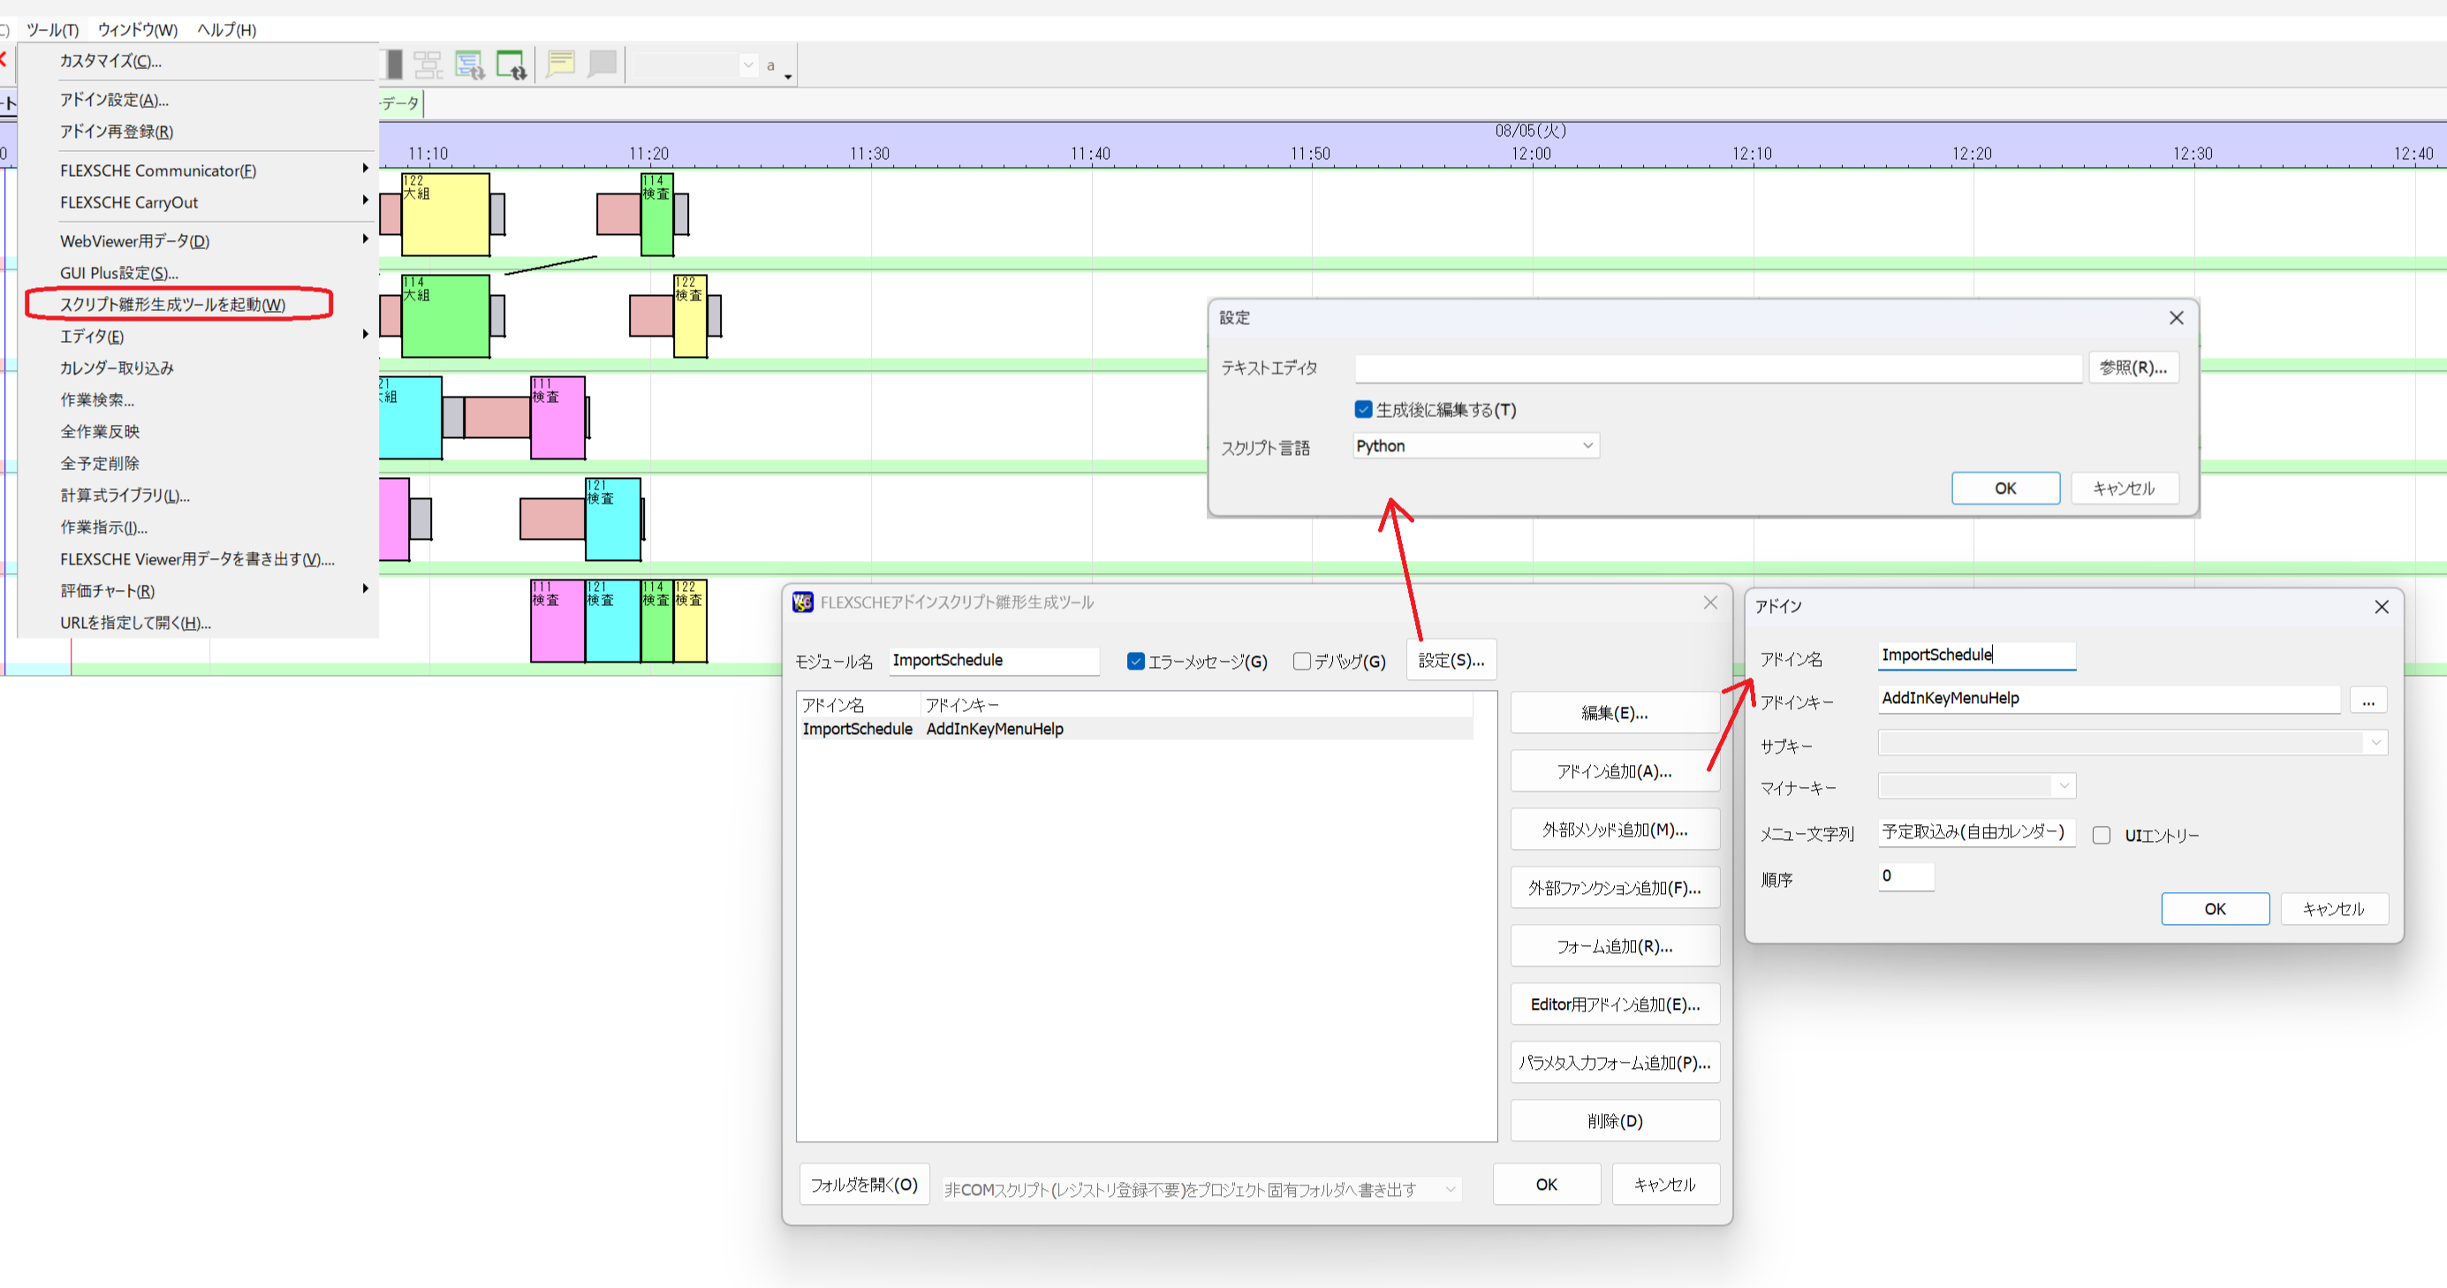The height and width of the screenshot is (1288, 2447).
Task: Click the パラメタ入力フォーム追加(P)... button
Action: [1614, 1062]
